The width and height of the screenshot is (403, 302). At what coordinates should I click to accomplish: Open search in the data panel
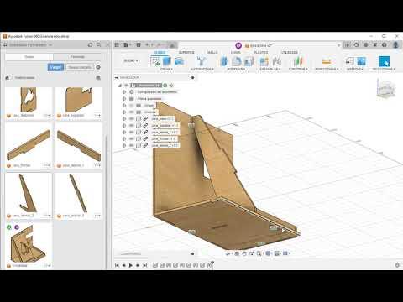click(x=98, y=44)
